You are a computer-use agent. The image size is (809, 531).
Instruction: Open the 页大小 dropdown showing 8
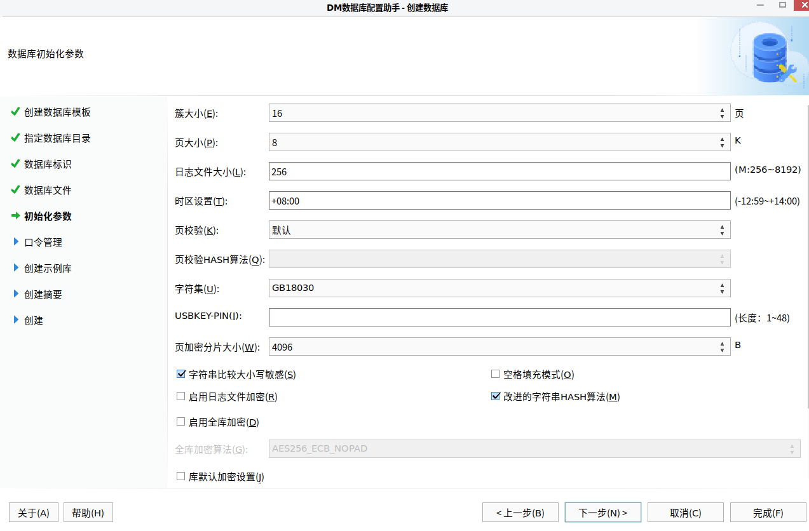(500, 142)
